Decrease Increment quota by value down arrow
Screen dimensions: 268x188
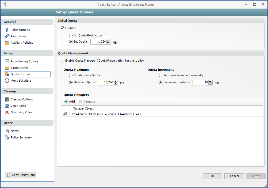pyautogui.click(x=210, y=84)
